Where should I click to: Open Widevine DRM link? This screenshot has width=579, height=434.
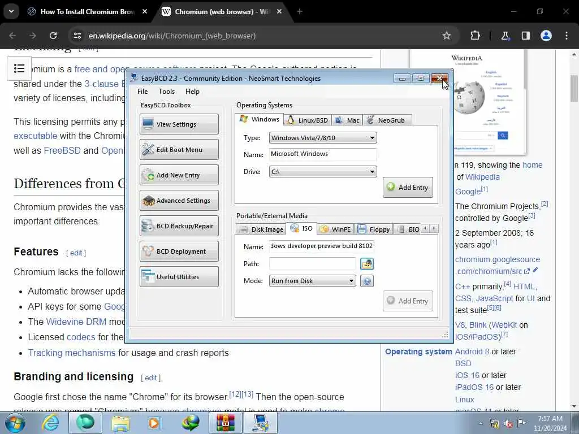[x=76, y=322]
